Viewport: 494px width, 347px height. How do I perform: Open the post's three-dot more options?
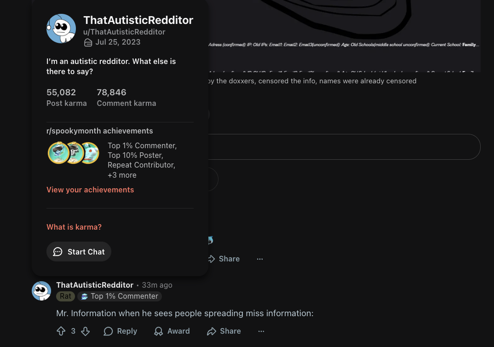(x=259, y=259)
